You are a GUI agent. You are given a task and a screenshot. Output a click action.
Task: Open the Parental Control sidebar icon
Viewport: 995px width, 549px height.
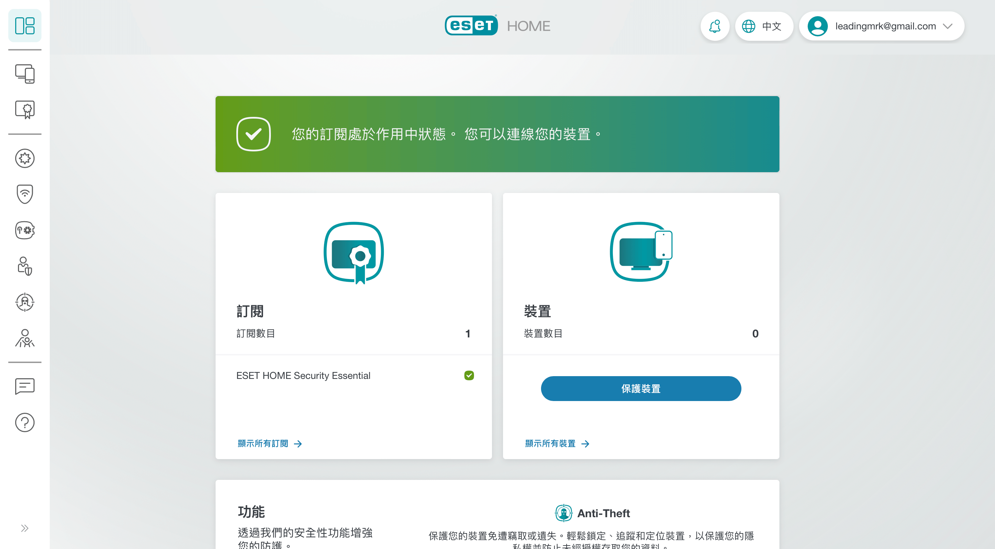[25, 338]
